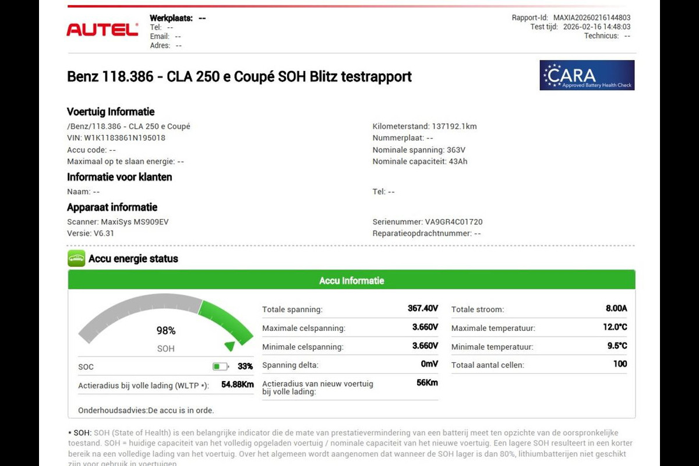699x466 pixels.
Task: Select the green Accu Informatie header bar
Action: [x=351, y=280]
